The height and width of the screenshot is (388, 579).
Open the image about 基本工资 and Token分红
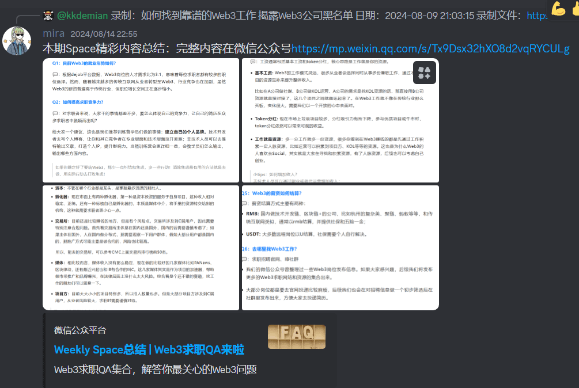click(340, 120)
